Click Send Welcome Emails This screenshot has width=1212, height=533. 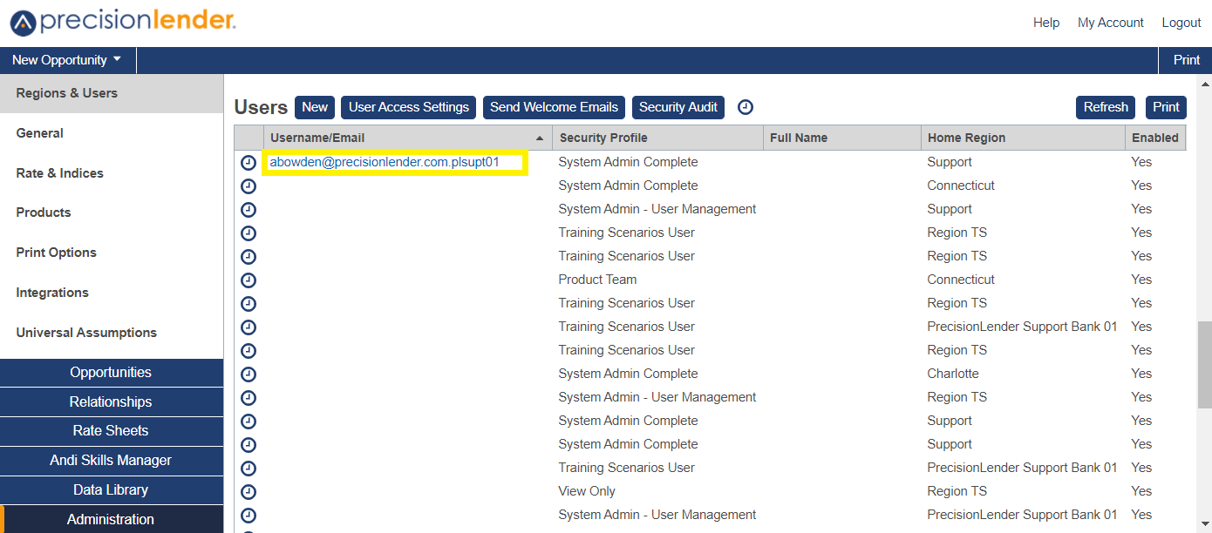tap(554, 107)
